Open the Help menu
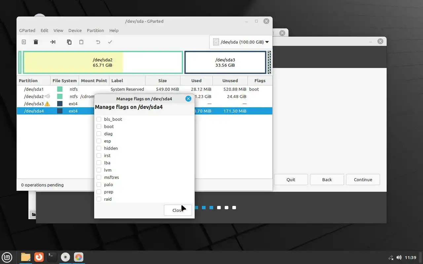The height and width of the screenshot is (264, 423). 114,30
